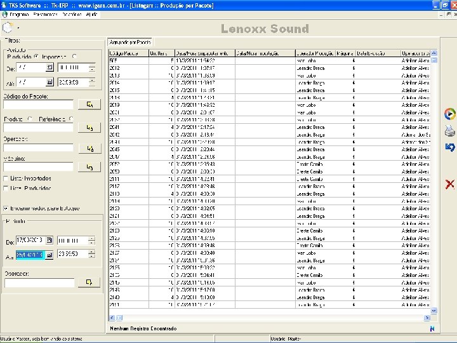Click the Data/Hora Importação column header
Image resolution: width=457 pixels, height=343 pixels.
click(x=265, y=53)
